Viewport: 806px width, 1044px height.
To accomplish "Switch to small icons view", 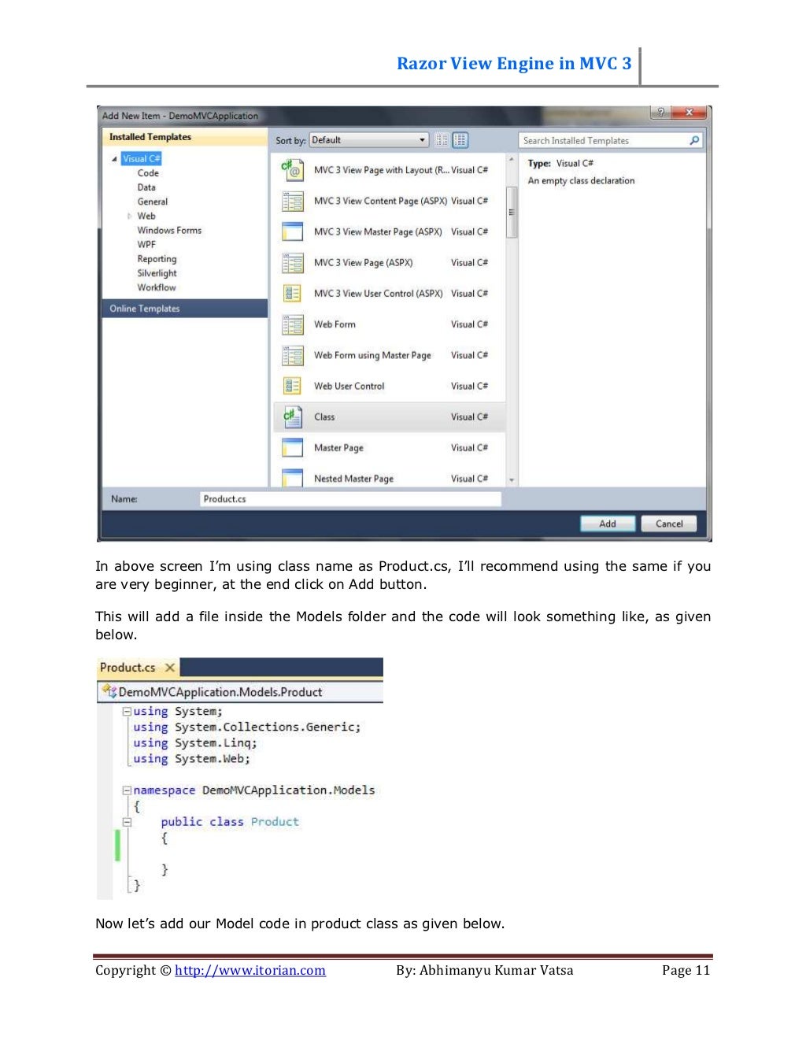I will point(442,140).
